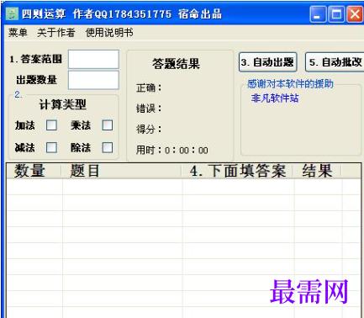Click the 感谢对本软件的援助 group label
The image size is (364, 318).
tap(290, 84)
